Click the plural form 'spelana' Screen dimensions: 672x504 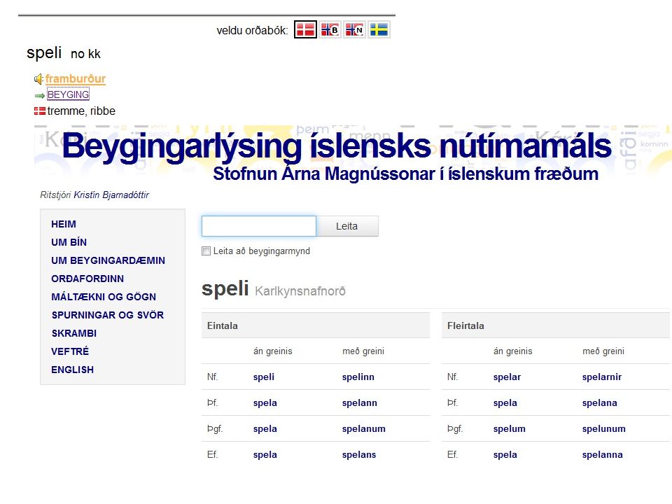(x=600, y=403)
